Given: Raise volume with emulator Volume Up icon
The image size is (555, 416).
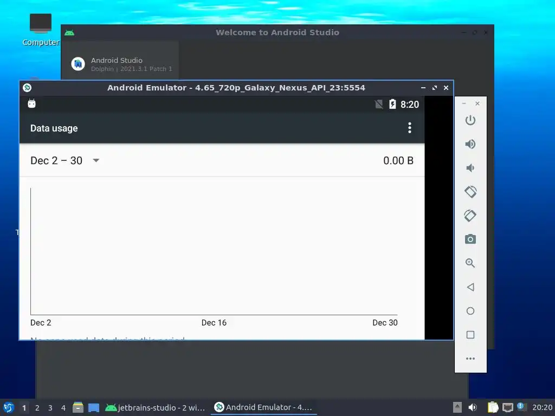Looking at the screenshot, I should pyautogui.click(x=470, y=144).
